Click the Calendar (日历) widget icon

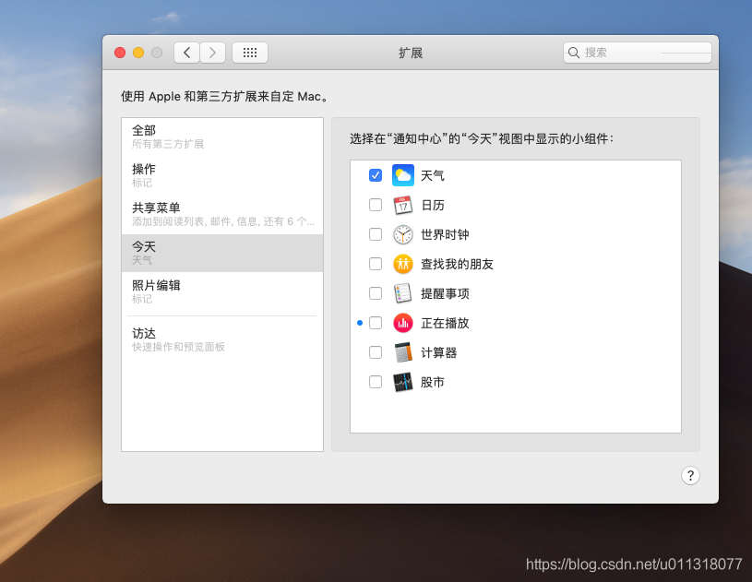403,205
